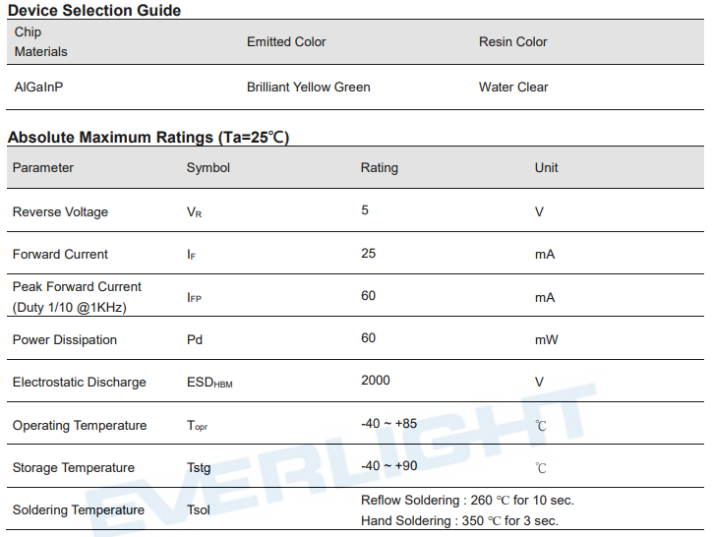The width and height of the screenshot is (714, 537).
Task: Click the Unit column header
Action: pos(546,167)
